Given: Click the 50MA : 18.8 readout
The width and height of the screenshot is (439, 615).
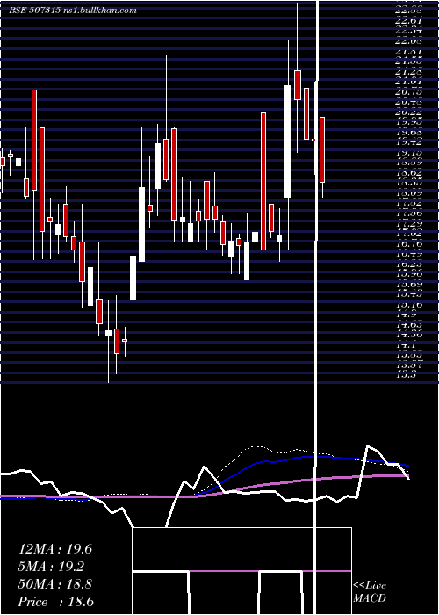Looking at the screenshot, I should coord(55,584).
